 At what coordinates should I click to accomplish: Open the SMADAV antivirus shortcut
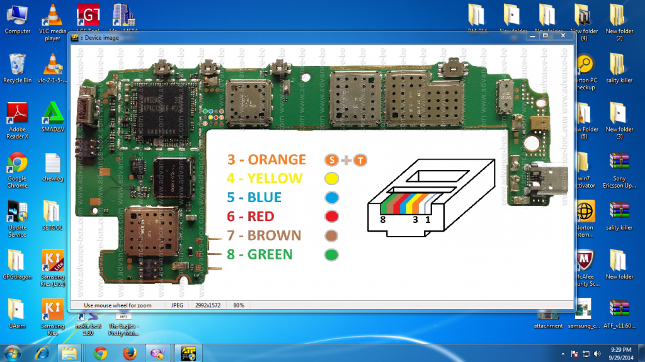point(53,115)
